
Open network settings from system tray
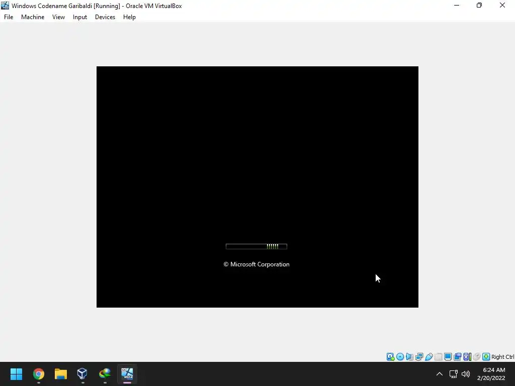pyautogui.click(x=454, y=374)
